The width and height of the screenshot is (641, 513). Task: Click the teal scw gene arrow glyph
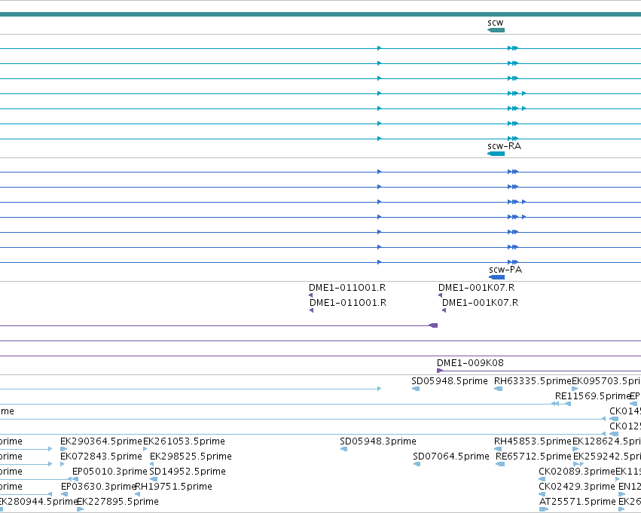pos(496,30)
